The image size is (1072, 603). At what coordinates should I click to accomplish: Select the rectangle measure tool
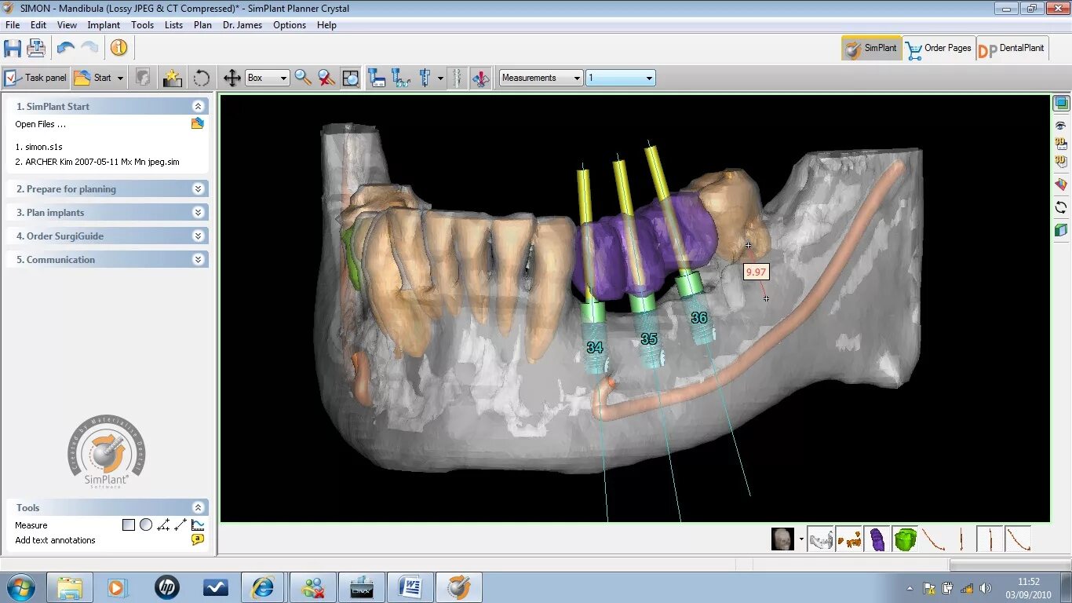pyautogui.click(x=129, y=525)
